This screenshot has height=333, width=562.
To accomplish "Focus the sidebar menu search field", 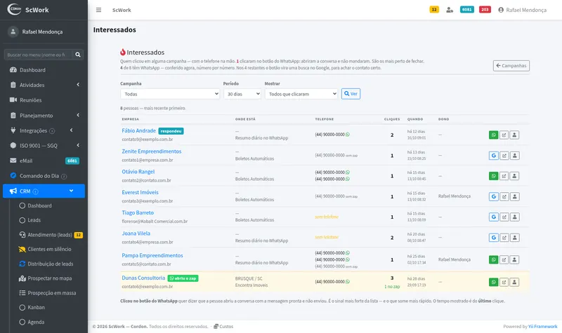I will point(39,55).
